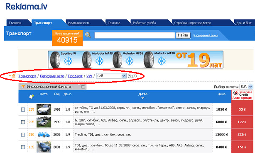This screenshot has height=153, width=255.
Task: Tick the checkbox for the 1992 Golf row
Action: [23, 109]
